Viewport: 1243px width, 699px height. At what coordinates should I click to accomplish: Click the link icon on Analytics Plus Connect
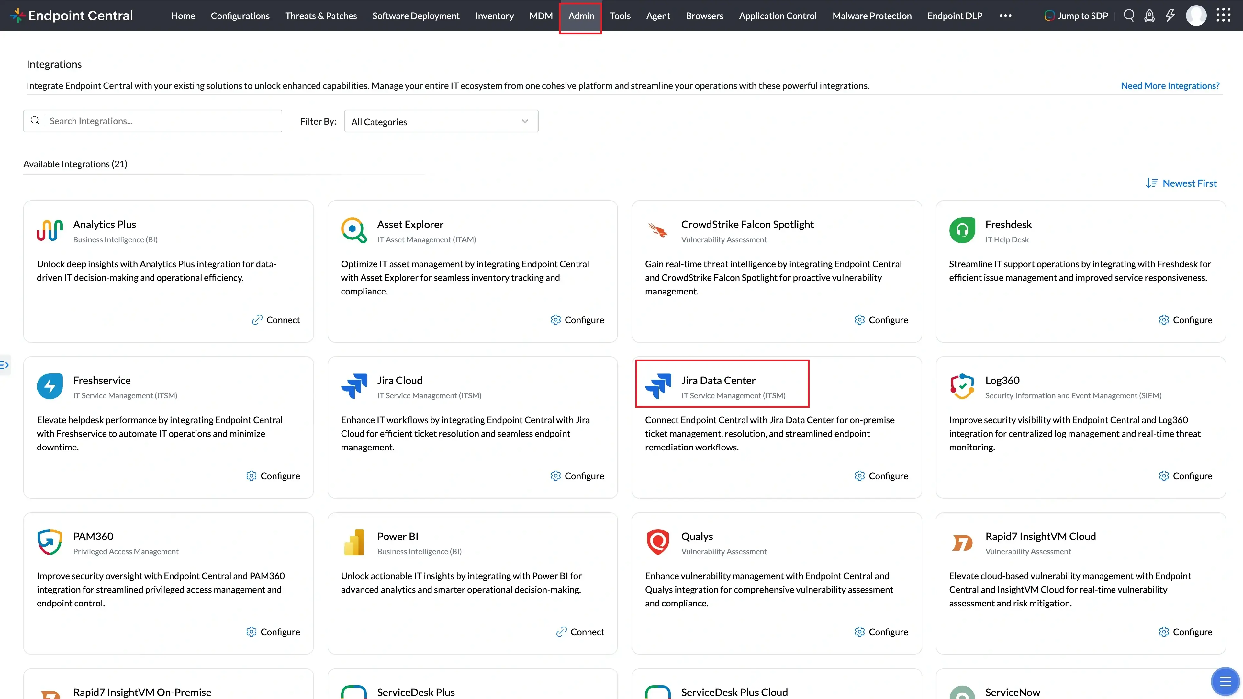tap(257, 320)
